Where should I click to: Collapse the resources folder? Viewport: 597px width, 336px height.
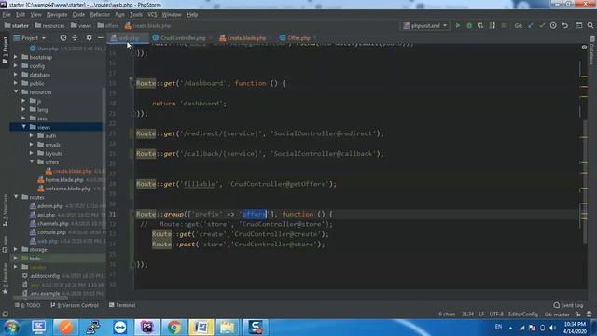pyautogui.click(x=16, y=92)
